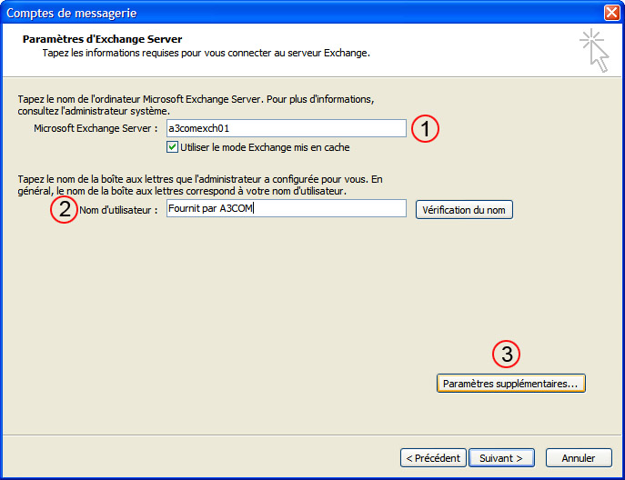This screenshot has width=625, height=480.
Task: Click the wizard cursor icon in the header
Action: (x=594, y=50)
